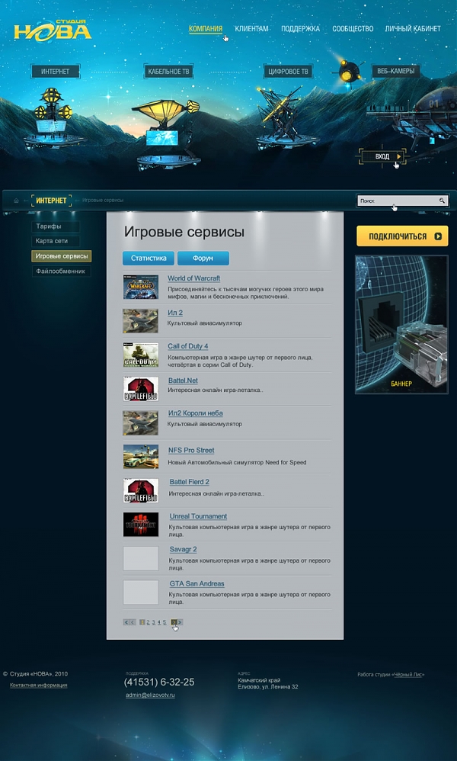
Task: Click the Вход login button
Action: [383, 156]
